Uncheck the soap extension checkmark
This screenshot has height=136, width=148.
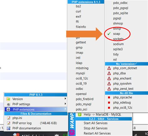tap(109, 34)
